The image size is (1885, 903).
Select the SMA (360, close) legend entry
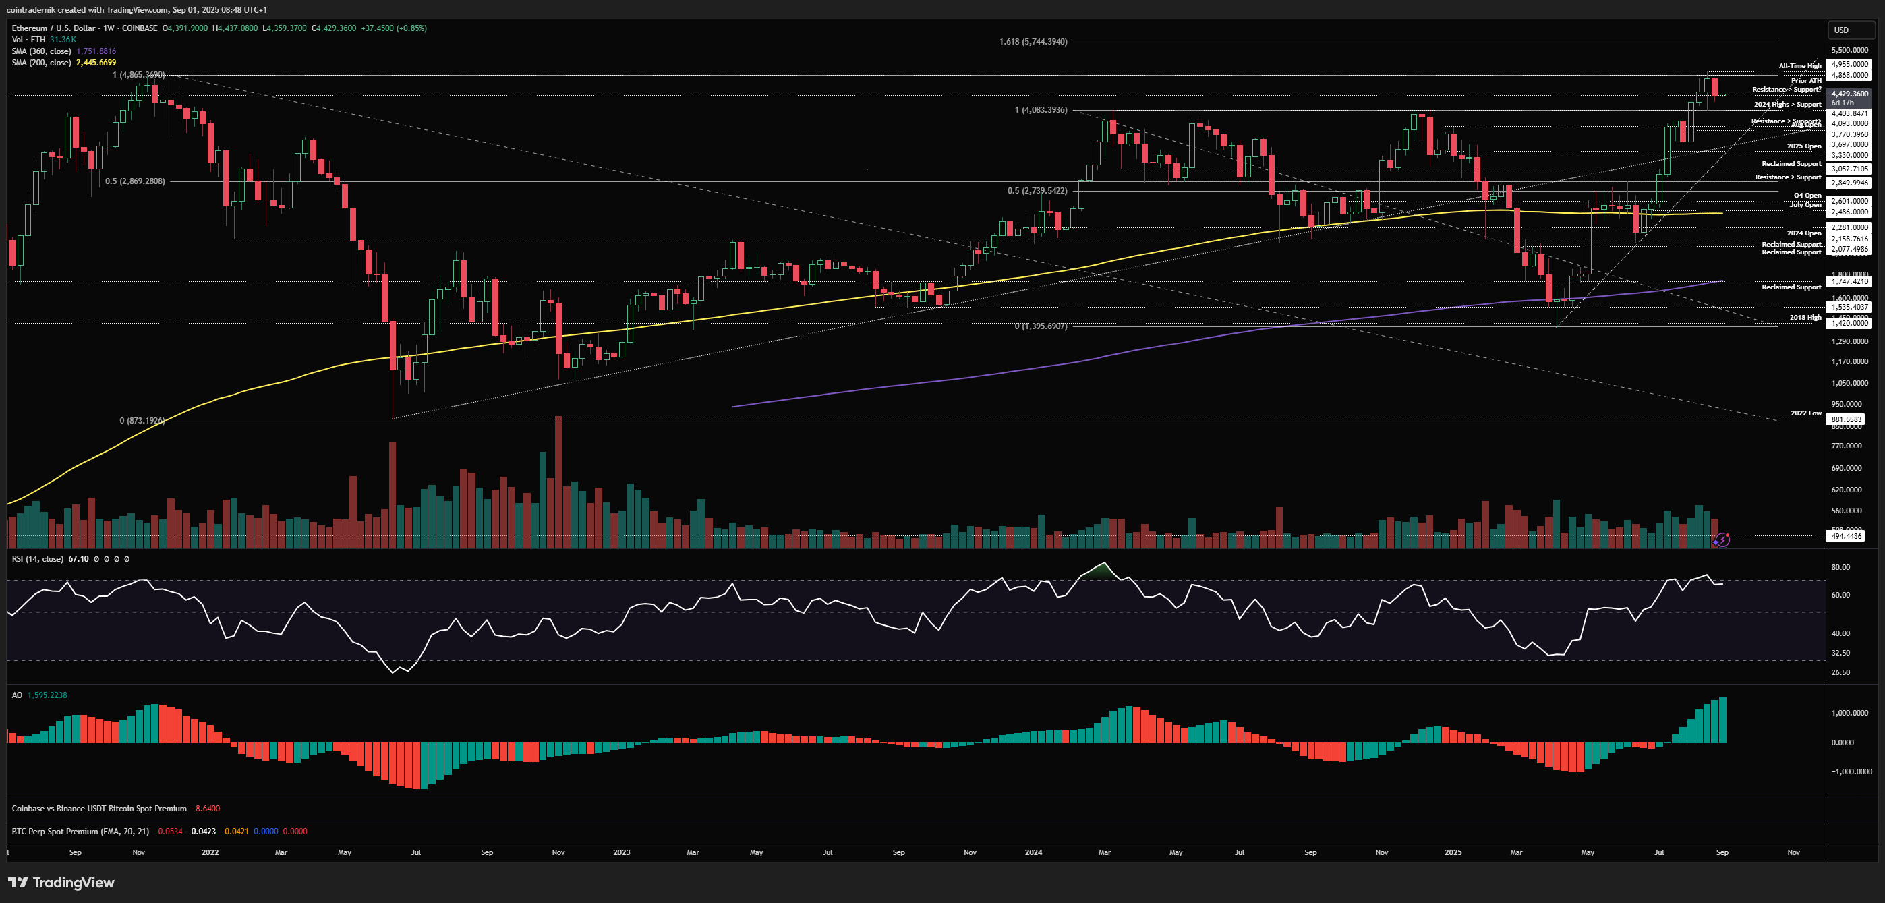(42, 51)
